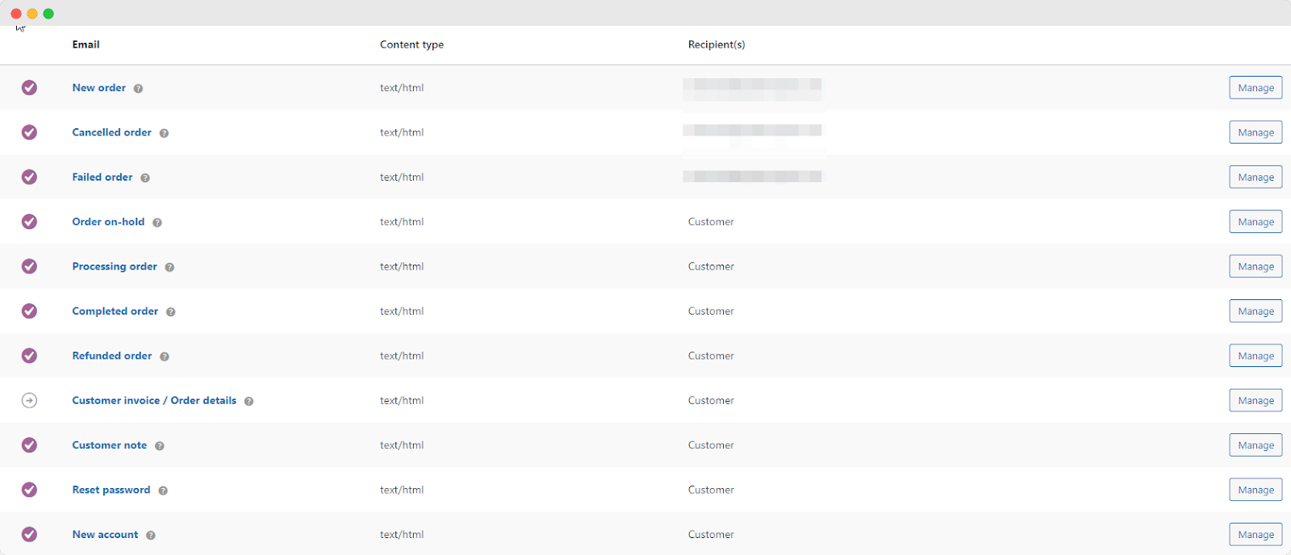Click the enabled status icon for Order on-hold

pos(29,222)
